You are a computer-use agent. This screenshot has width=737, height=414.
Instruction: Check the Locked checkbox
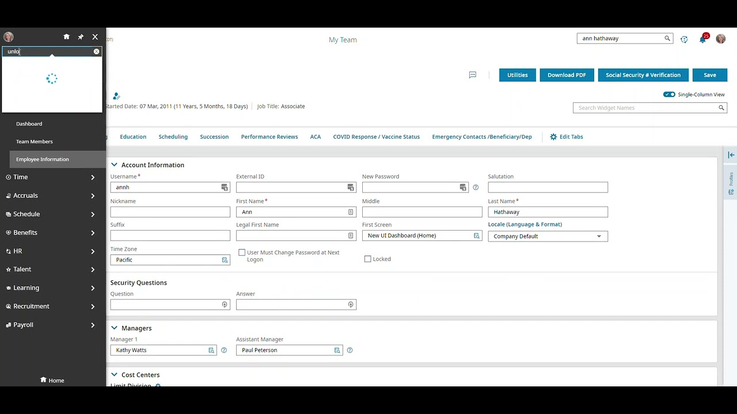pos(368,259)
